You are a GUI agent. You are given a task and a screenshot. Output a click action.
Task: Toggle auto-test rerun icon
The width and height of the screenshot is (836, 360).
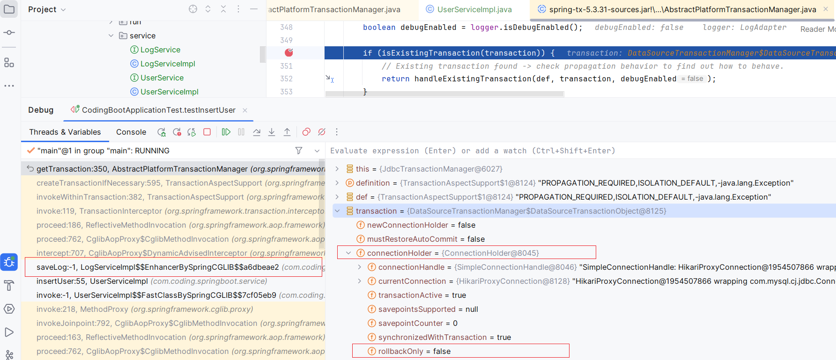click(192, 132)
